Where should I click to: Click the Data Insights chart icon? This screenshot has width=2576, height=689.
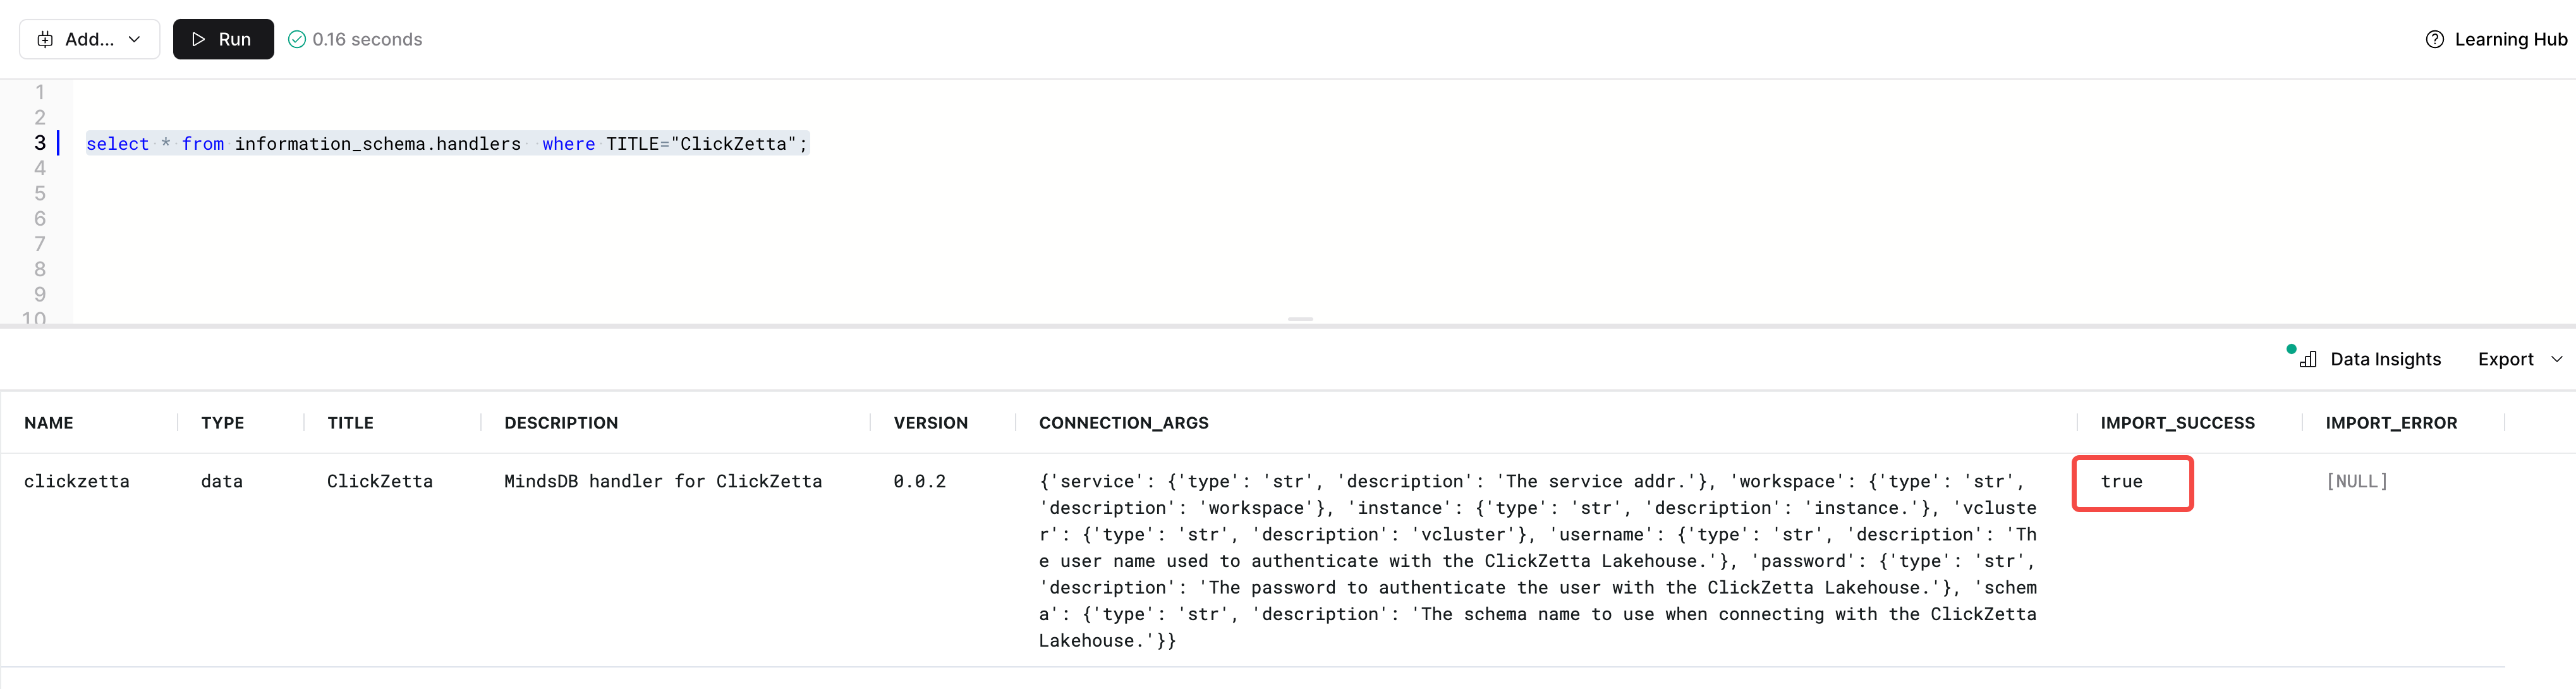(x=2308, y=359)
